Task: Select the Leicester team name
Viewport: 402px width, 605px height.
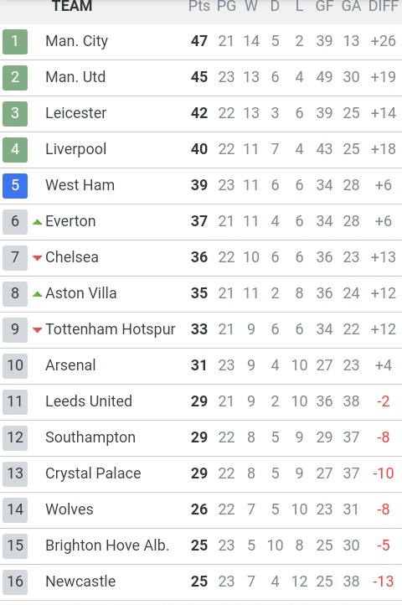Action: (x=75, y=113)
